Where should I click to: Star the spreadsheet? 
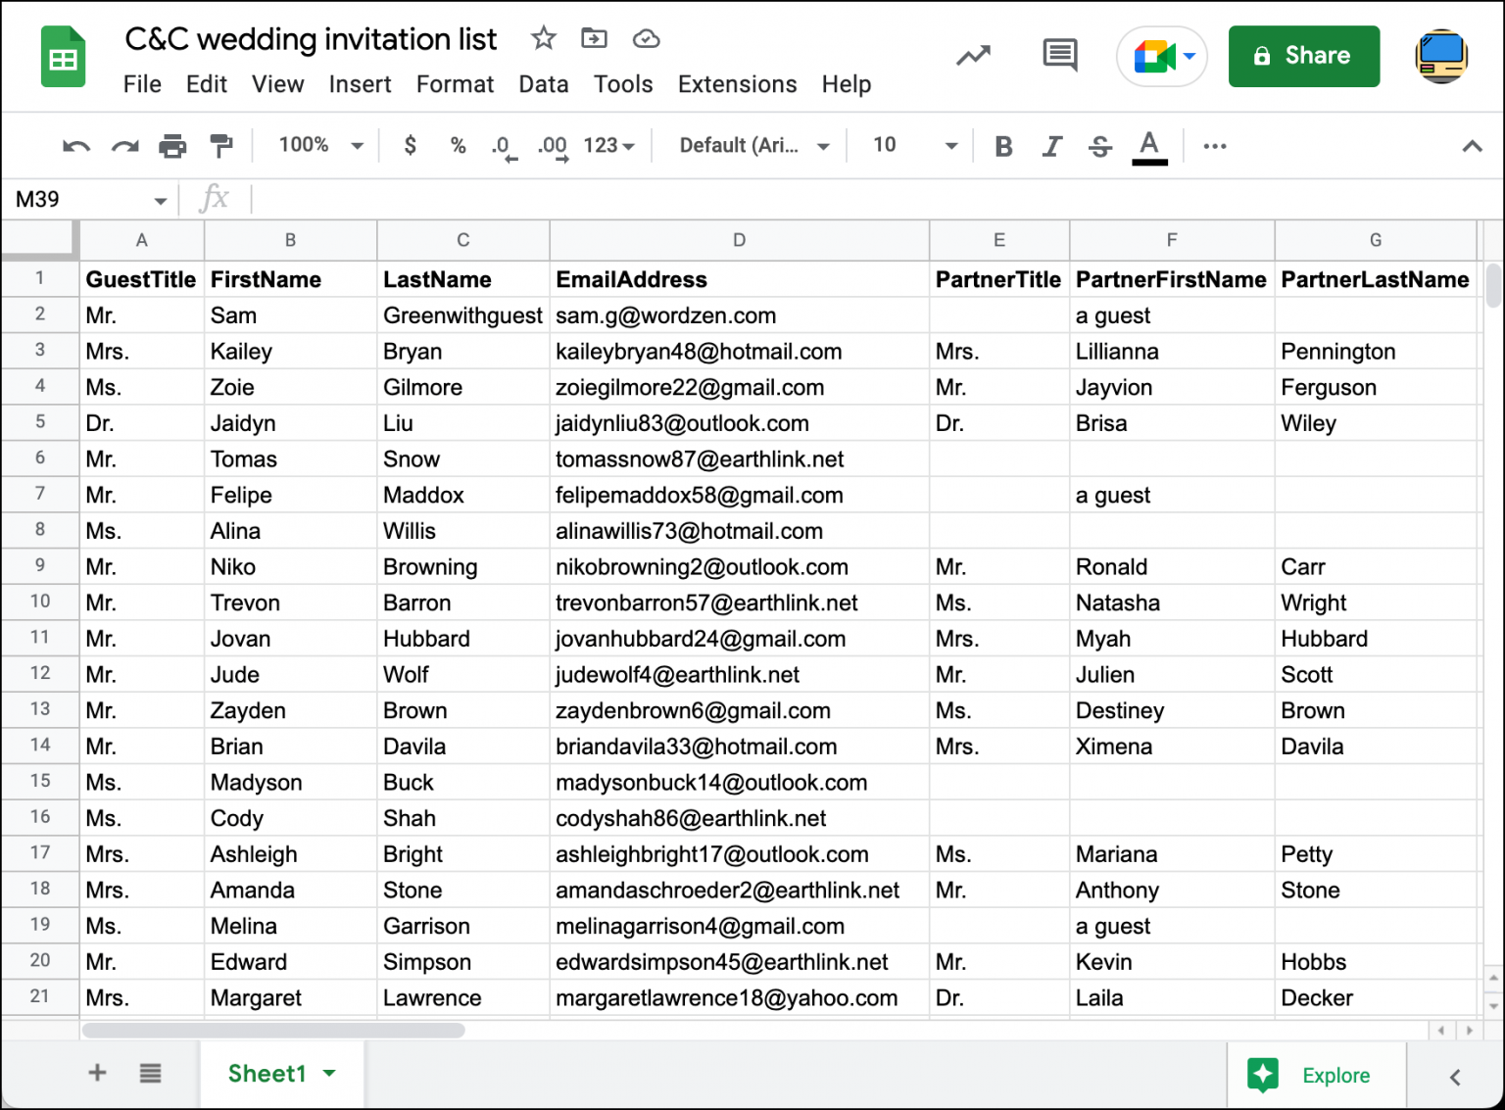coord(543,38)
